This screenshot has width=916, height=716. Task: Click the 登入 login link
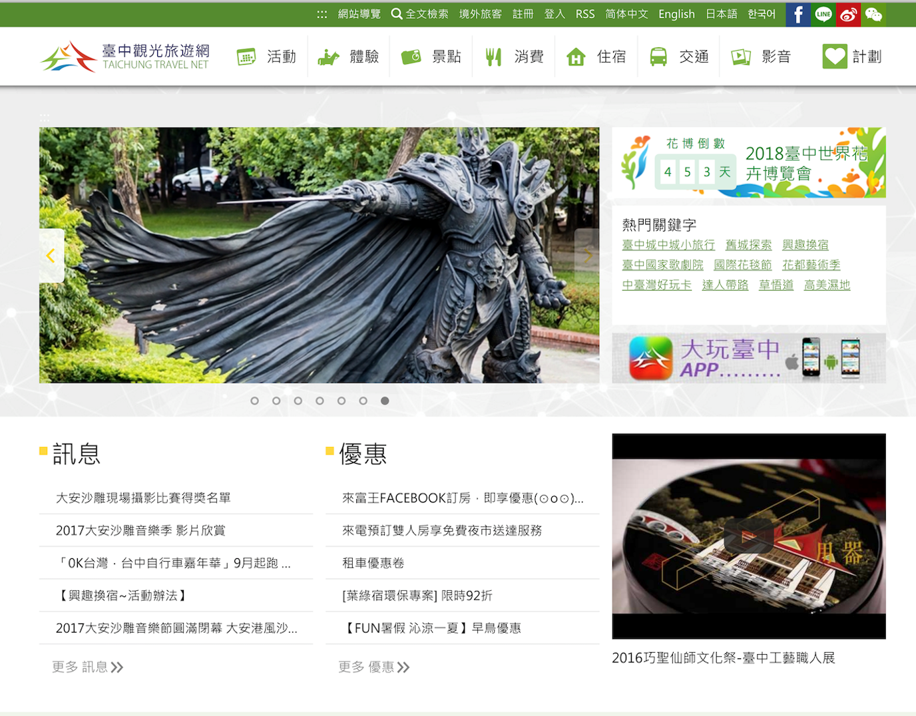coord(555,14)
